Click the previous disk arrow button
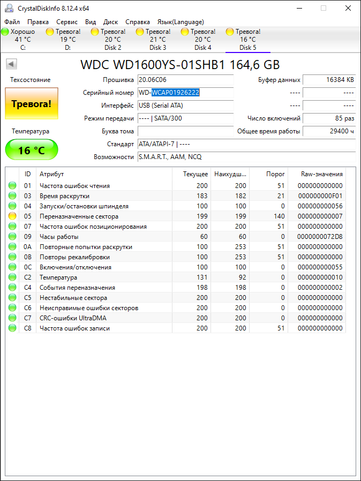 (x=11, y=64)
